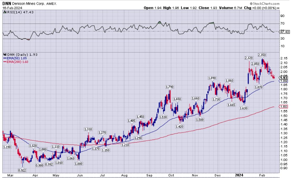Click the 0.992 price label

49,164
